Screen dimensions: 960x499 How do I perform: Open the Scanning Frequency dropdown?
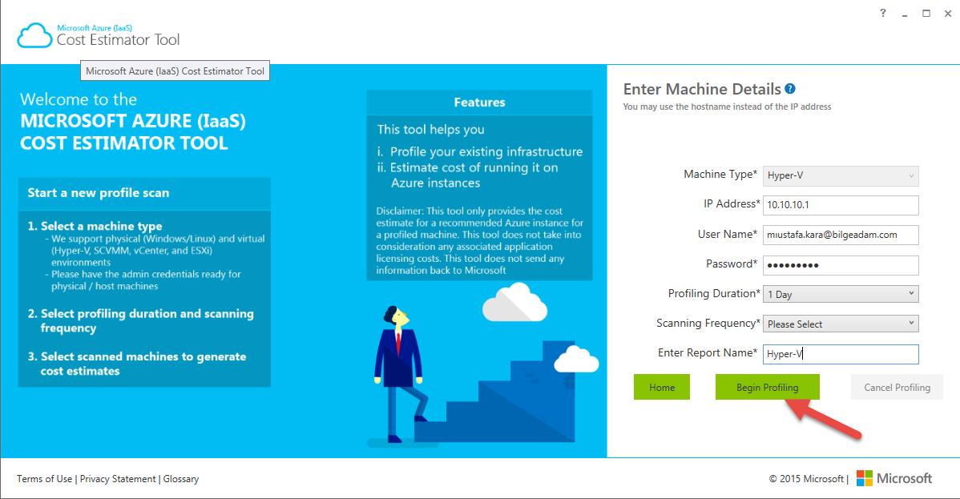(841, 324)
